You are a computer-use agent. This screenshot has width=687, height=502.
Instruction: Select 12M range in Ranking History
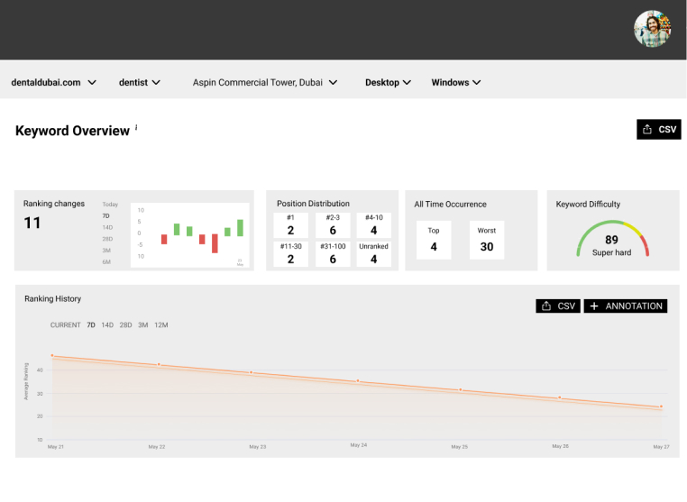(161, 324)
